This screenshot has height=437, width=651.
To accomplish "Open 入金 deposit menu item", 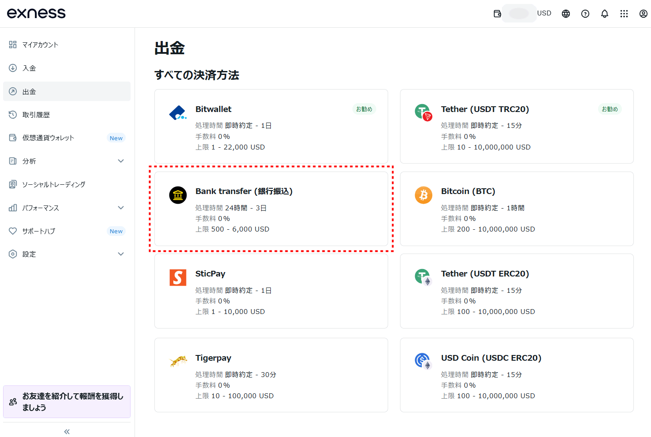I will [67, 68].
